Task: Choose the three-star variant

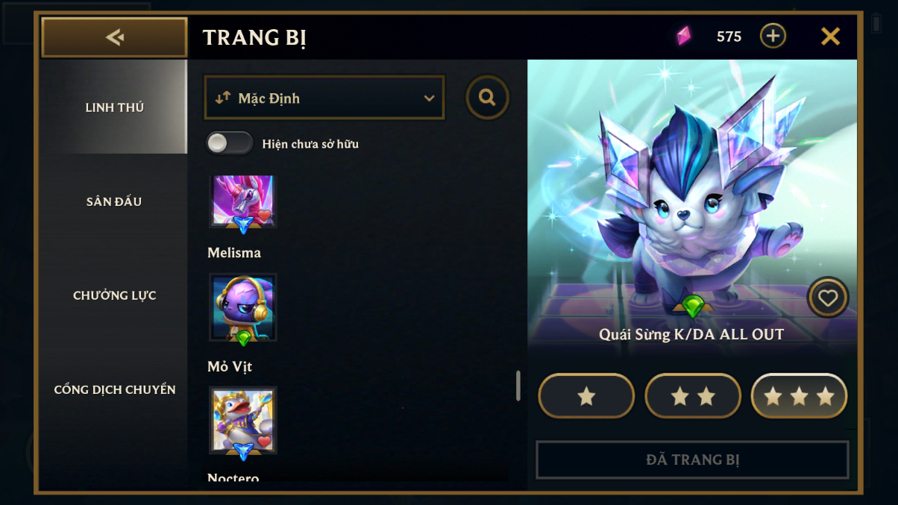Action: tap(799, 396)
